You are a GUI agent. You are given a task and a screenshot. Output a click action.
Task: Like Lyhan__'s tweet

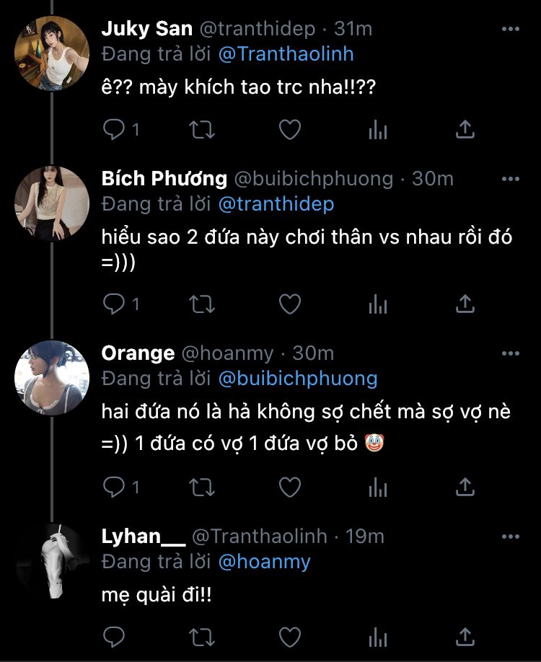pos(289,637)
